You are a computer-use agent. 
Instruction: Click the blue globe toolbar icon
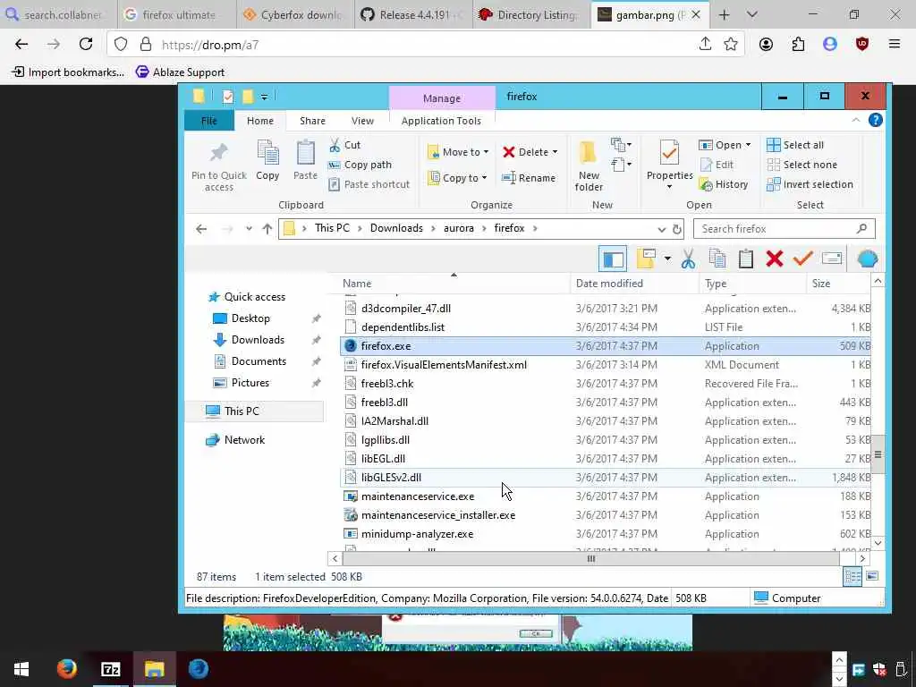[x=868, y=259]
